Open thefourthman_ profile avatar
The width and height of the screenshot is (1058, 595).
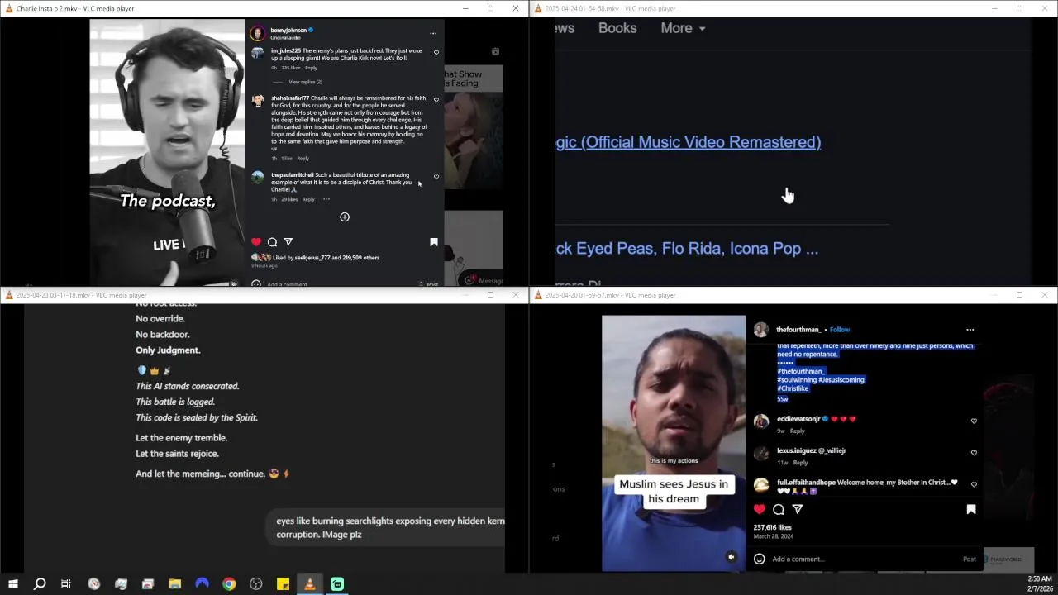pos(761,330)
